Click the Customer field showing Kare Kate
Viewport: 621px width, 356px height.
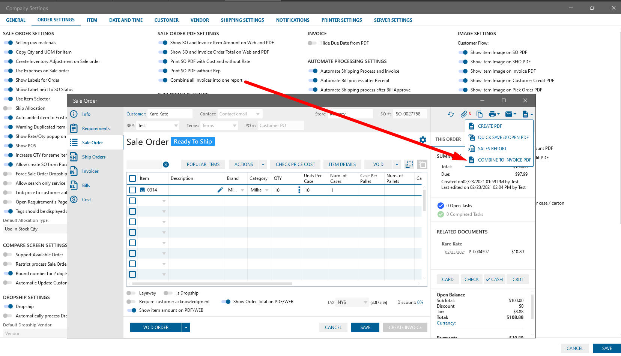(170, 114)
